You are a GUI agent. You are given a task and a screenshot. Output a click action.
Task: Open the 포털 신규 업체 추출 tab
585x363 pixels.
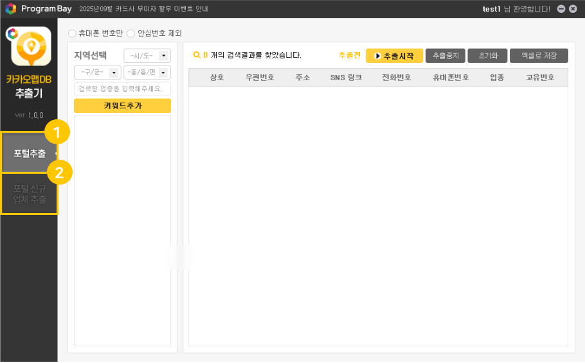tap(29, 194)
